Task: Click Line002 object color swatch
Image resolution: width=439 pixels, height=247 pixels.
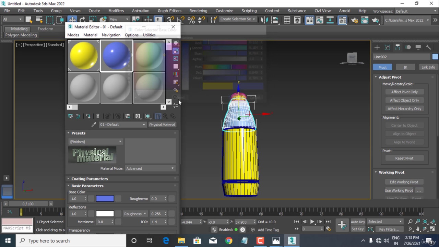Action: coord(435,57)
